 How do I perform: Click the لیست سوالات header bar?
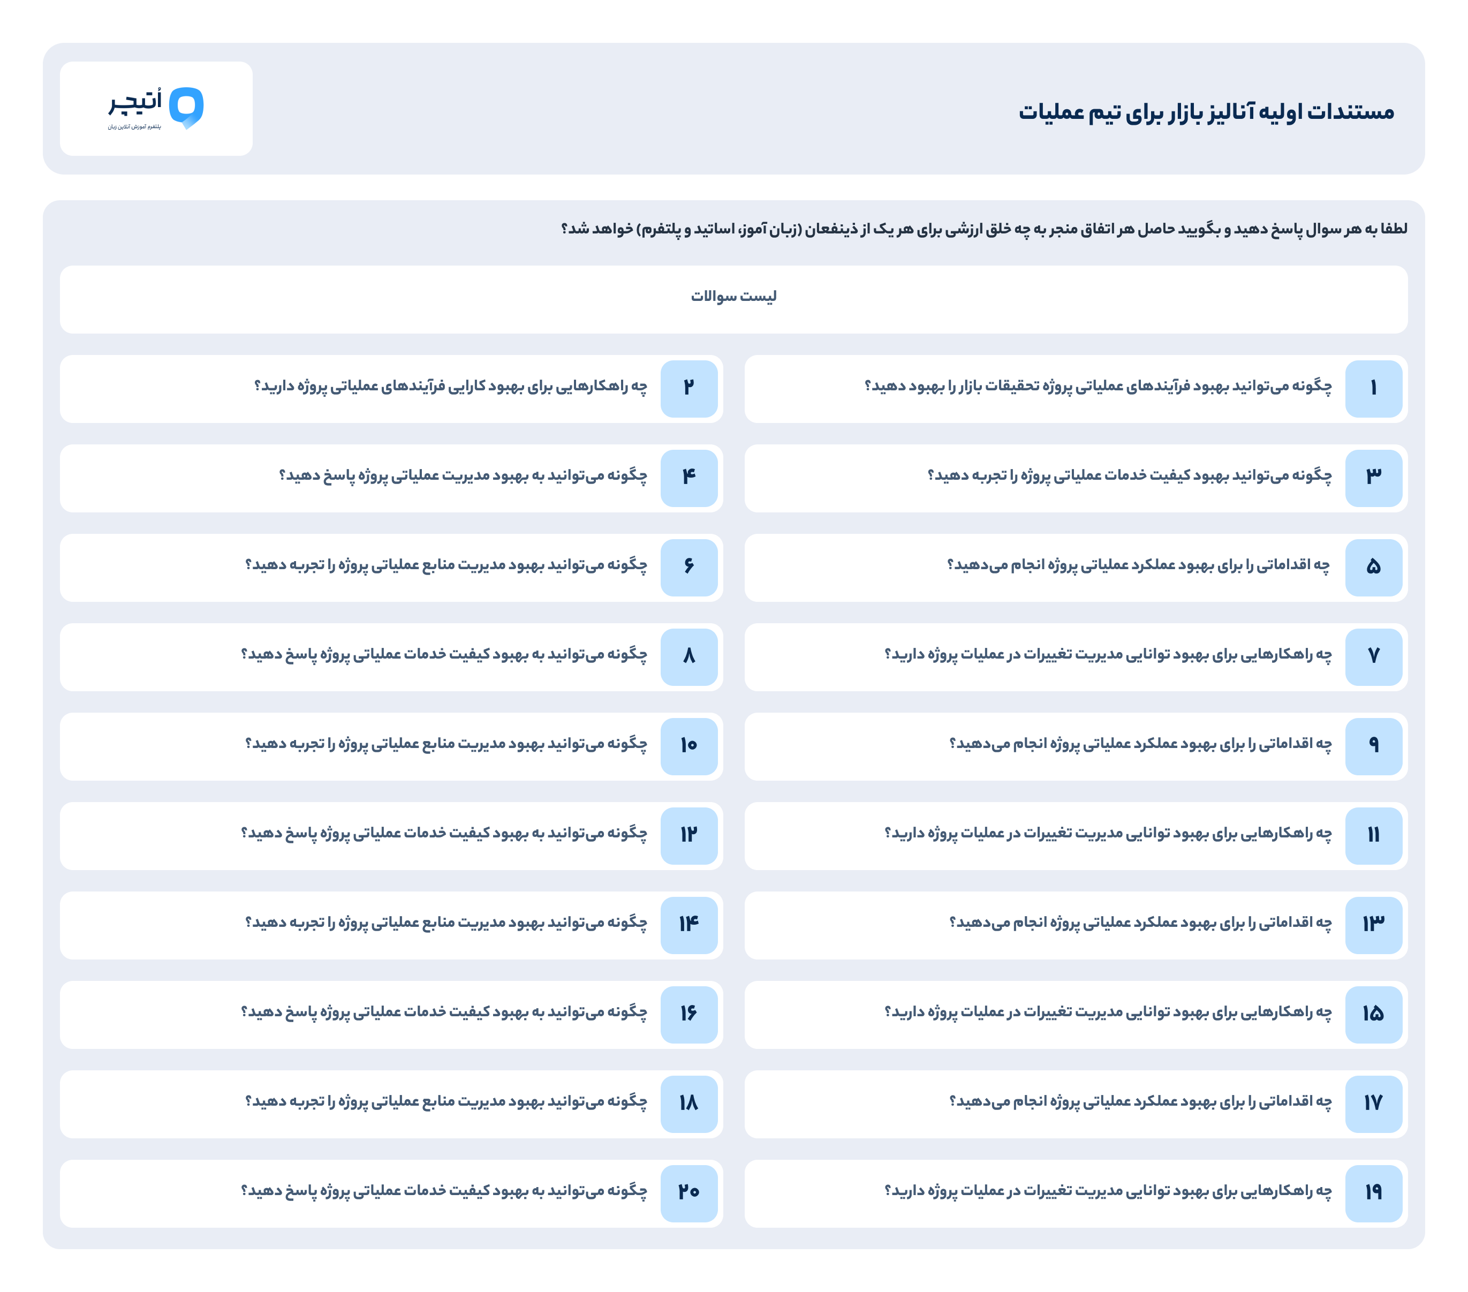pyautogui.click(x=733, y=299)
